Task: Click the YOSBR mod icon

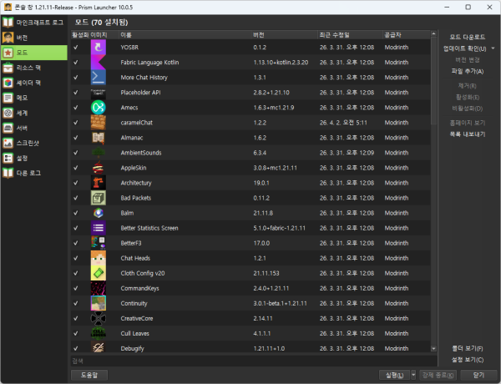Action: (x=98, y=48)
